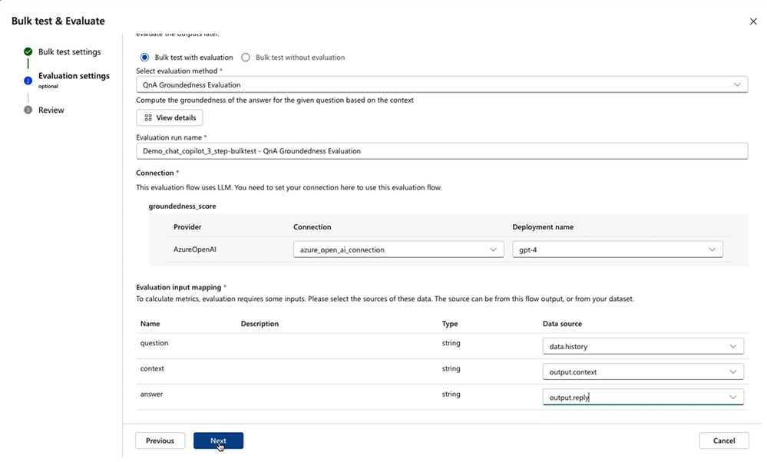The width and height of the screenshot is (767, 462).
Task: Click the Type column header
Action: [x=450, y=324]
